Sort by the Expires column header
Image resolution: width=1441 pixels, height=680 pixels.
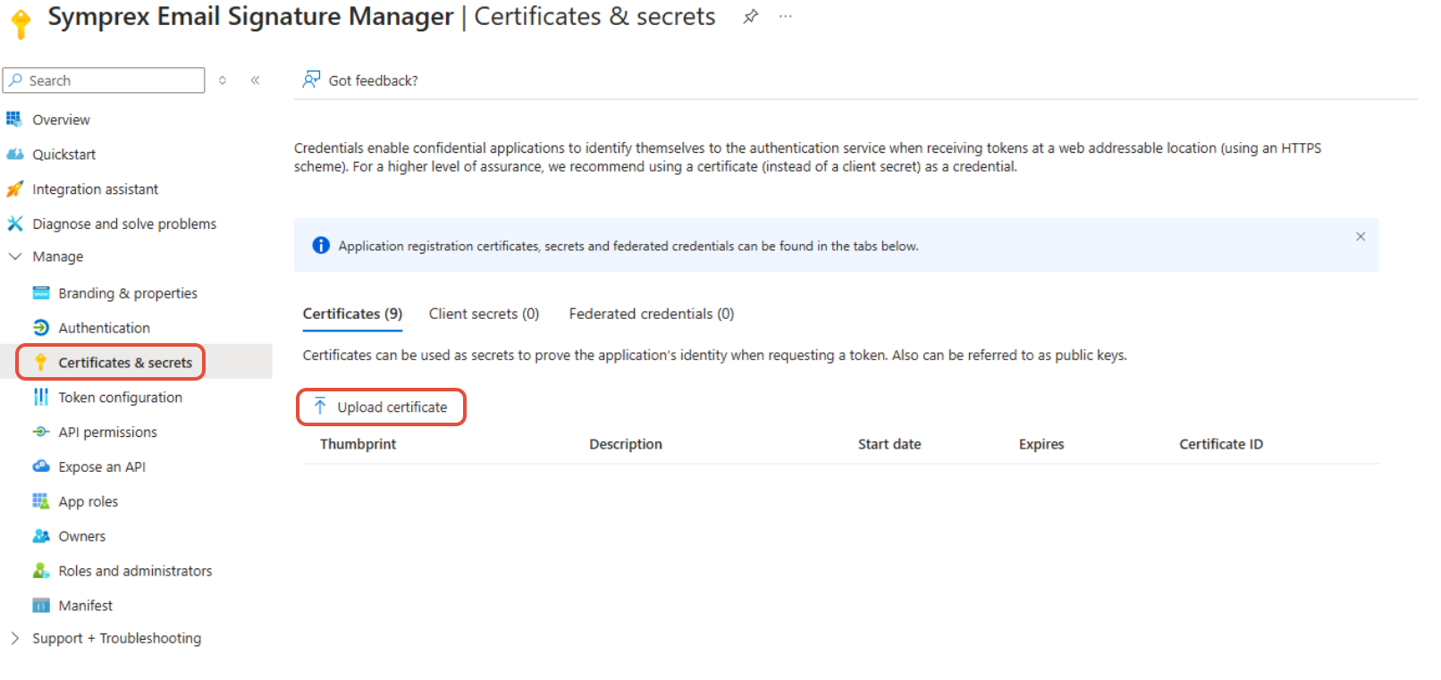[x=1041, y=444]
